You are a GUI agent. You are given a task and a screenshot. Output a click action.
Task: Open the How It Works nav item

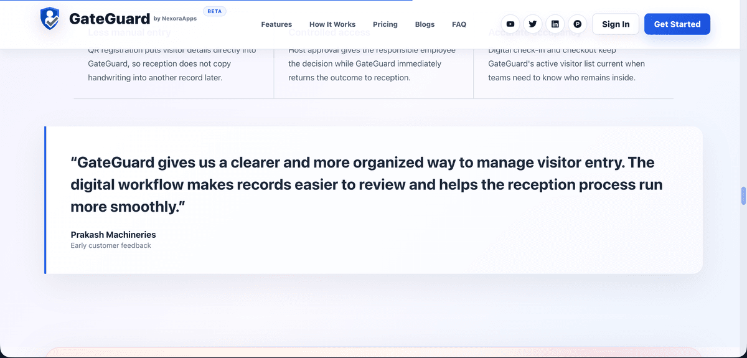332,24
